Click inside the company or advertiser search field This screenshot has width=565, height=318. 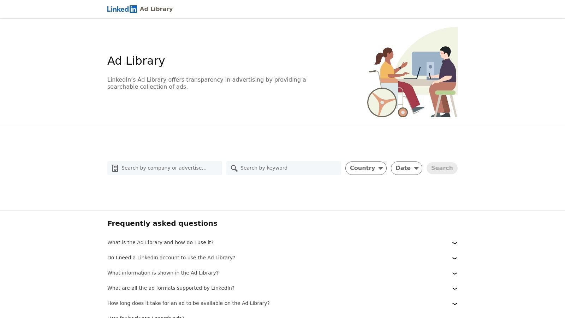coord(166,168)
